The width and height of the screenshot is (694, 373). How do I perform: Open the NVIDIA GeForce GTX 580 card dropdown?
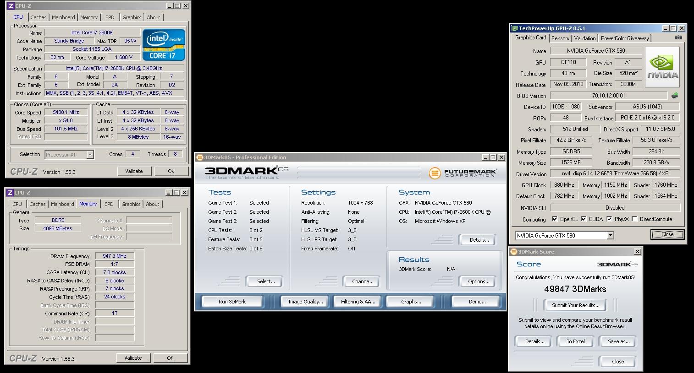coord(610,235)
